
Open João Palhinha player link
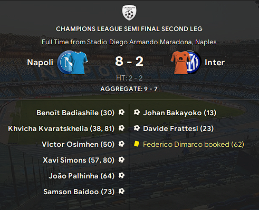coord(73,176)
